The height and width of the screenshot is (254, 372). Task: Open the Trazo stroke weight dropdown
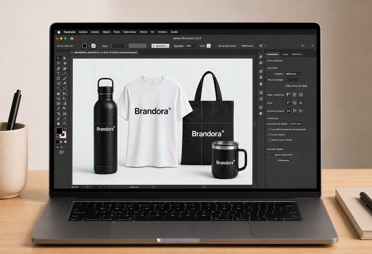coord(125,46)
